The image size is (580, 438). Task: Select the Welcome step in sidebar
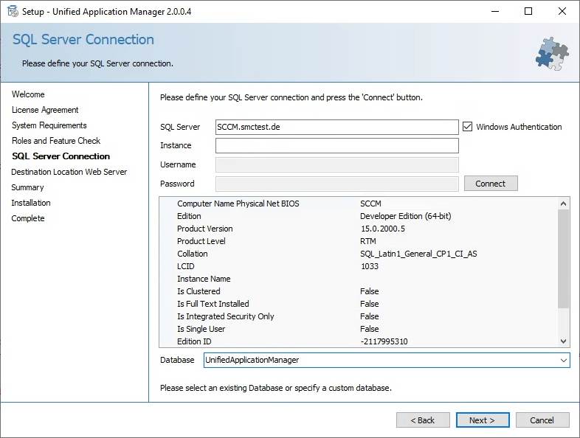pyautogui.click(x=28, y=94)
